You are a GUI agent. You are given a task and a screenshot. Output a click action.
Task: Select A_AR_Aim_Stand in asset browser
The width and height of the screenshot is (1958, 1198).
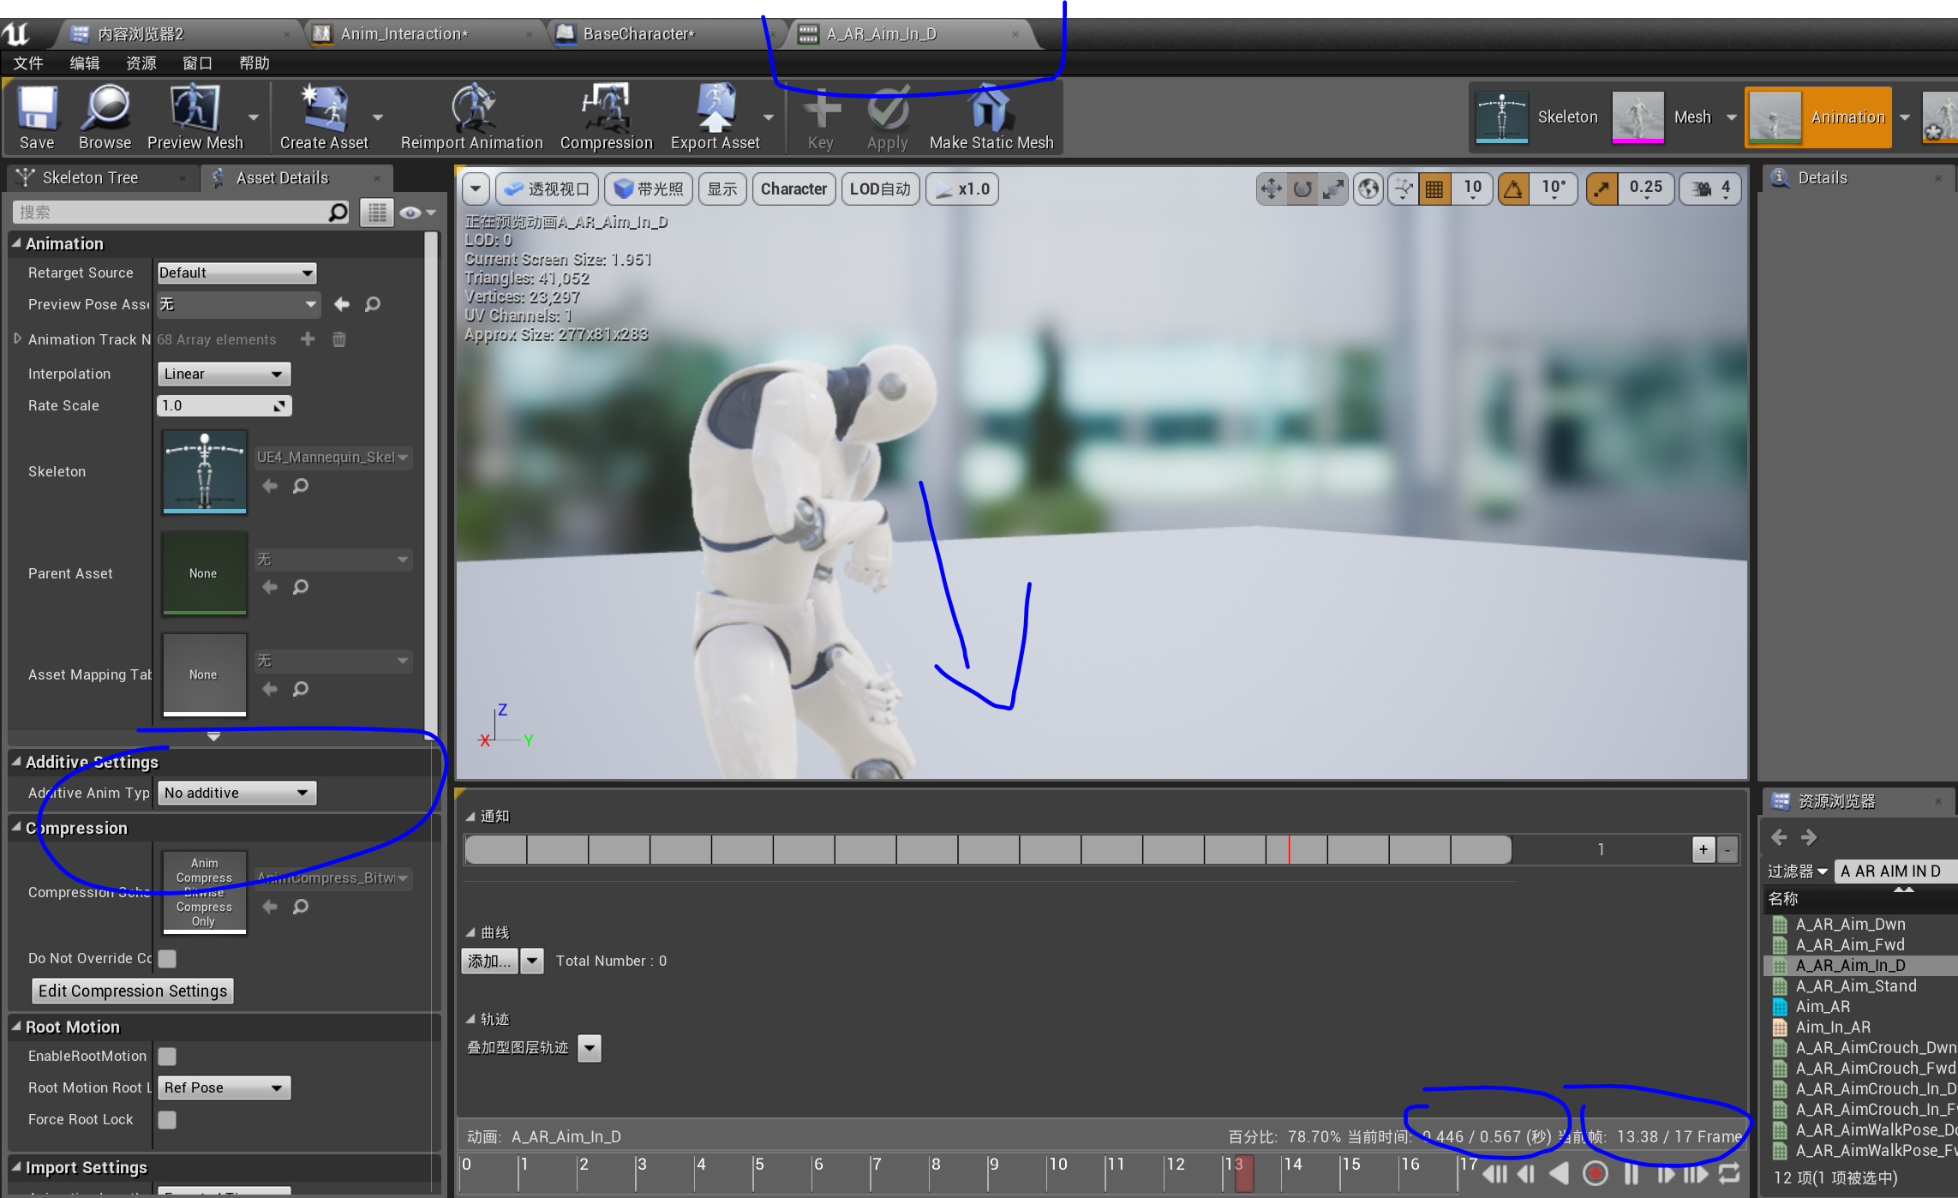click(x=1855, y=985)
